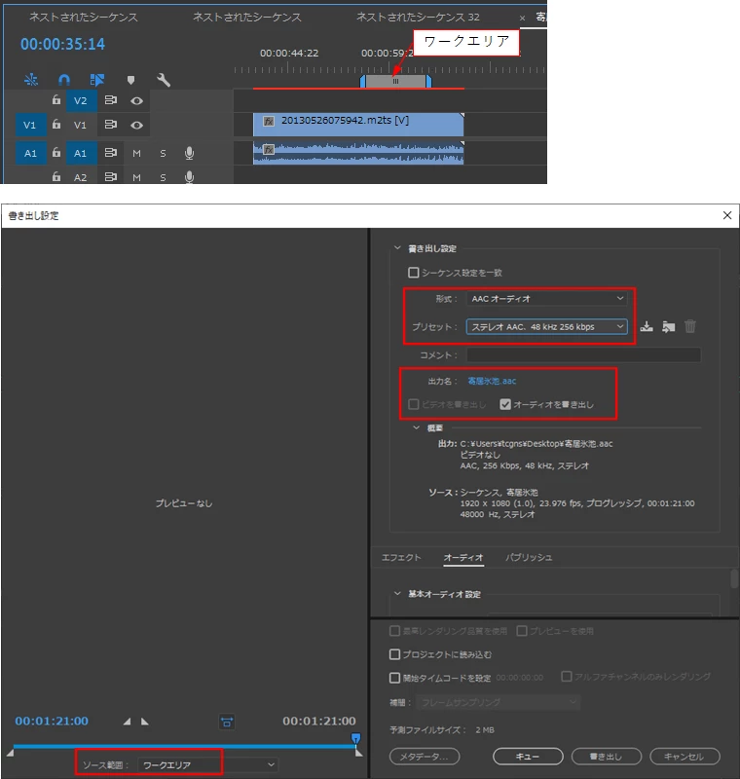This screenshot has width=740, height=779.
Task: Open the preset dropdown ステレオ AAC
Action: [x=547, y=326]
